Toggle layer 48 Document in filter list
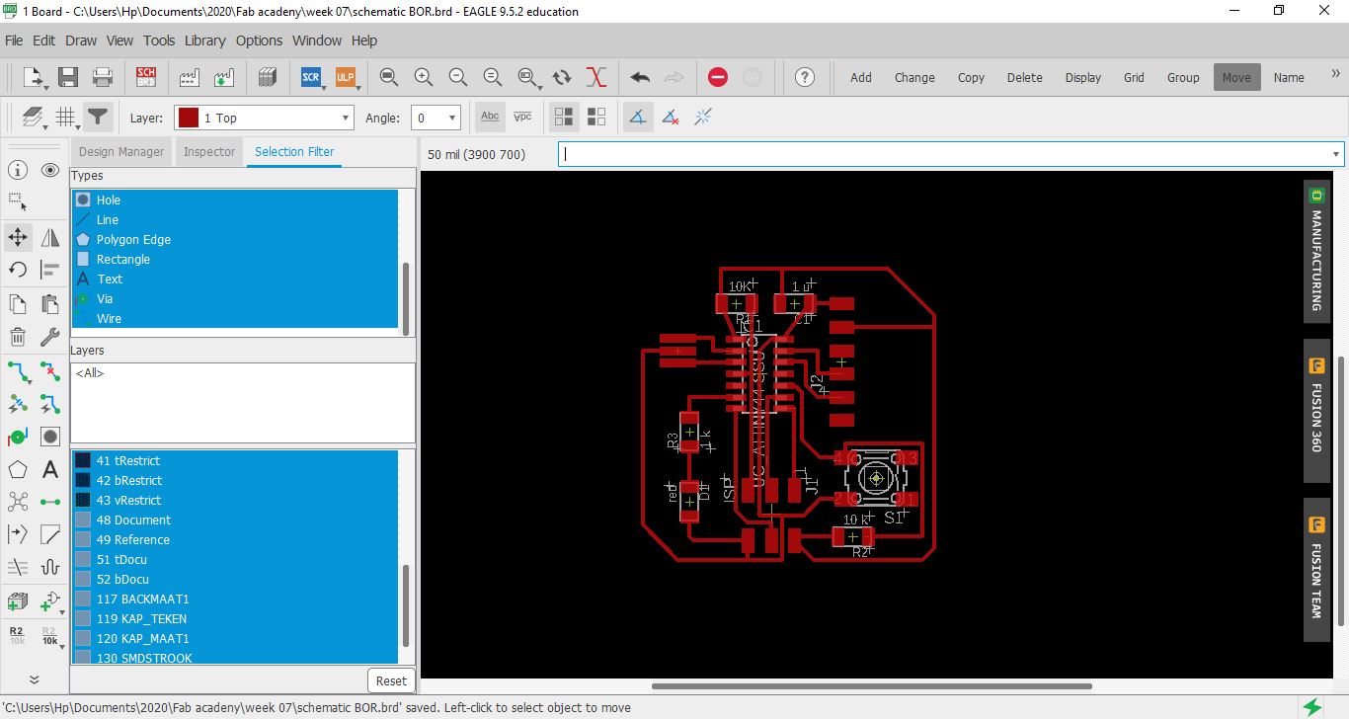 coord(133,519)
